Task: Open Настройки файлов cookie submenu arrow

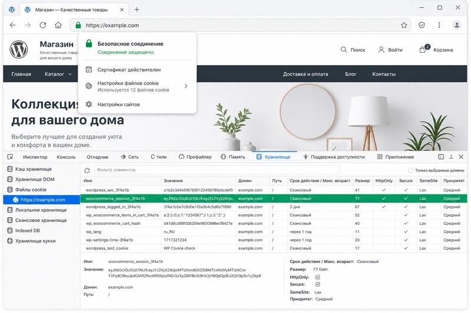Action: (x=186, y=86)
